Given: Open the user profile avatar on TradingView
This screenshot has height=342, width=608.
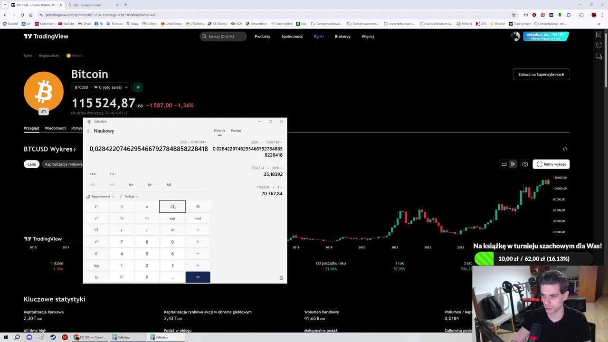Looking at the screenshot, I should click(x=515, y=37).
